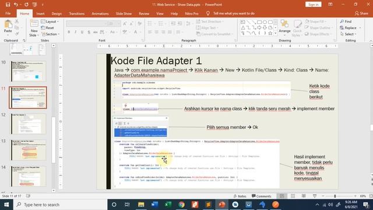Click the Undo arrow icon
The image size is (373, 210).
click(16, 5)
